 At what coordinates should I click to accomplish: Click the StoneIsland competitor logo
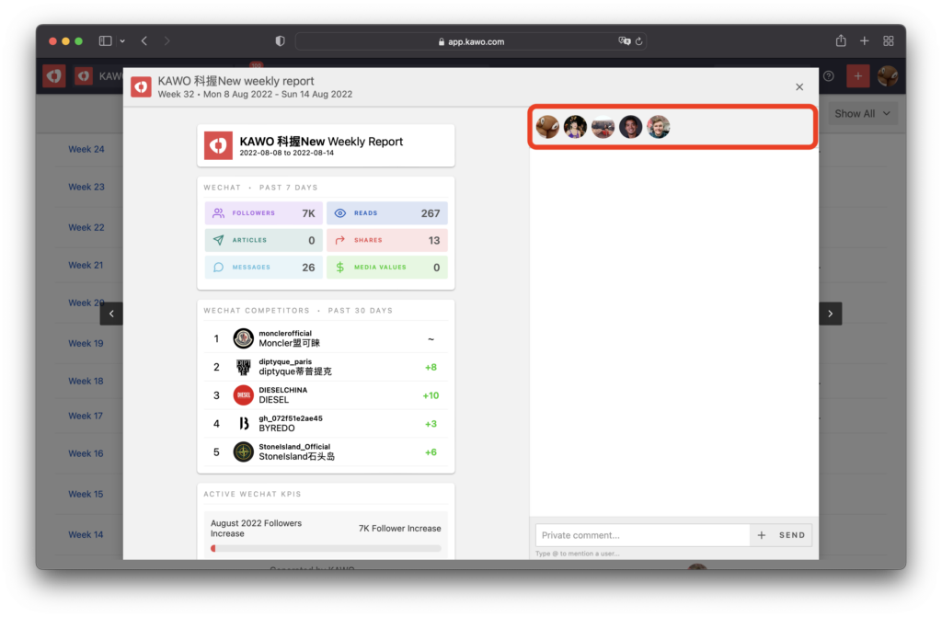tap(243, 451)
